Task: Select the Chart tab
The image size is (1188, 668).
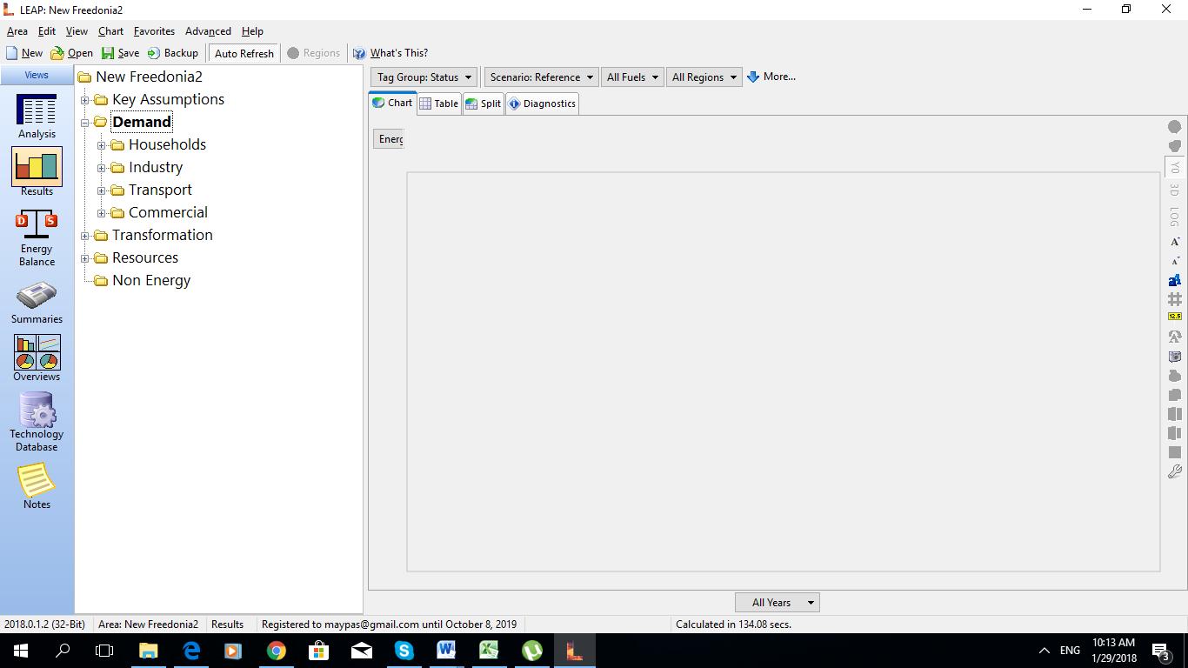Action: tap(392, 103)
